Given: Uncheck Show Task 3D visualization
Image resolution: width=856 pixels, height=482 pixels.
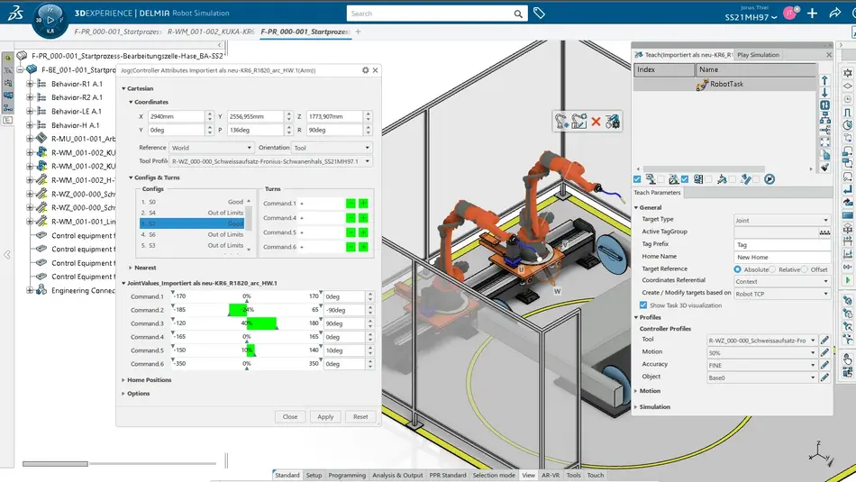Looking at the screenshot, I should (x=642, y=305).
